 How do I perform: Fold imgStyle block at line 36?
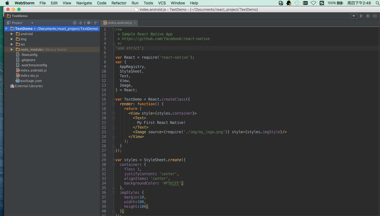(114, 193)
